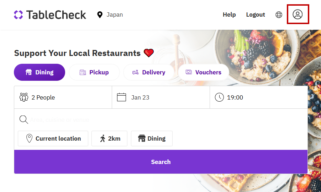Viewport: 321px width, 192px height.
Task: Switch to the Delivery tab
Action: tap(149, 72)
